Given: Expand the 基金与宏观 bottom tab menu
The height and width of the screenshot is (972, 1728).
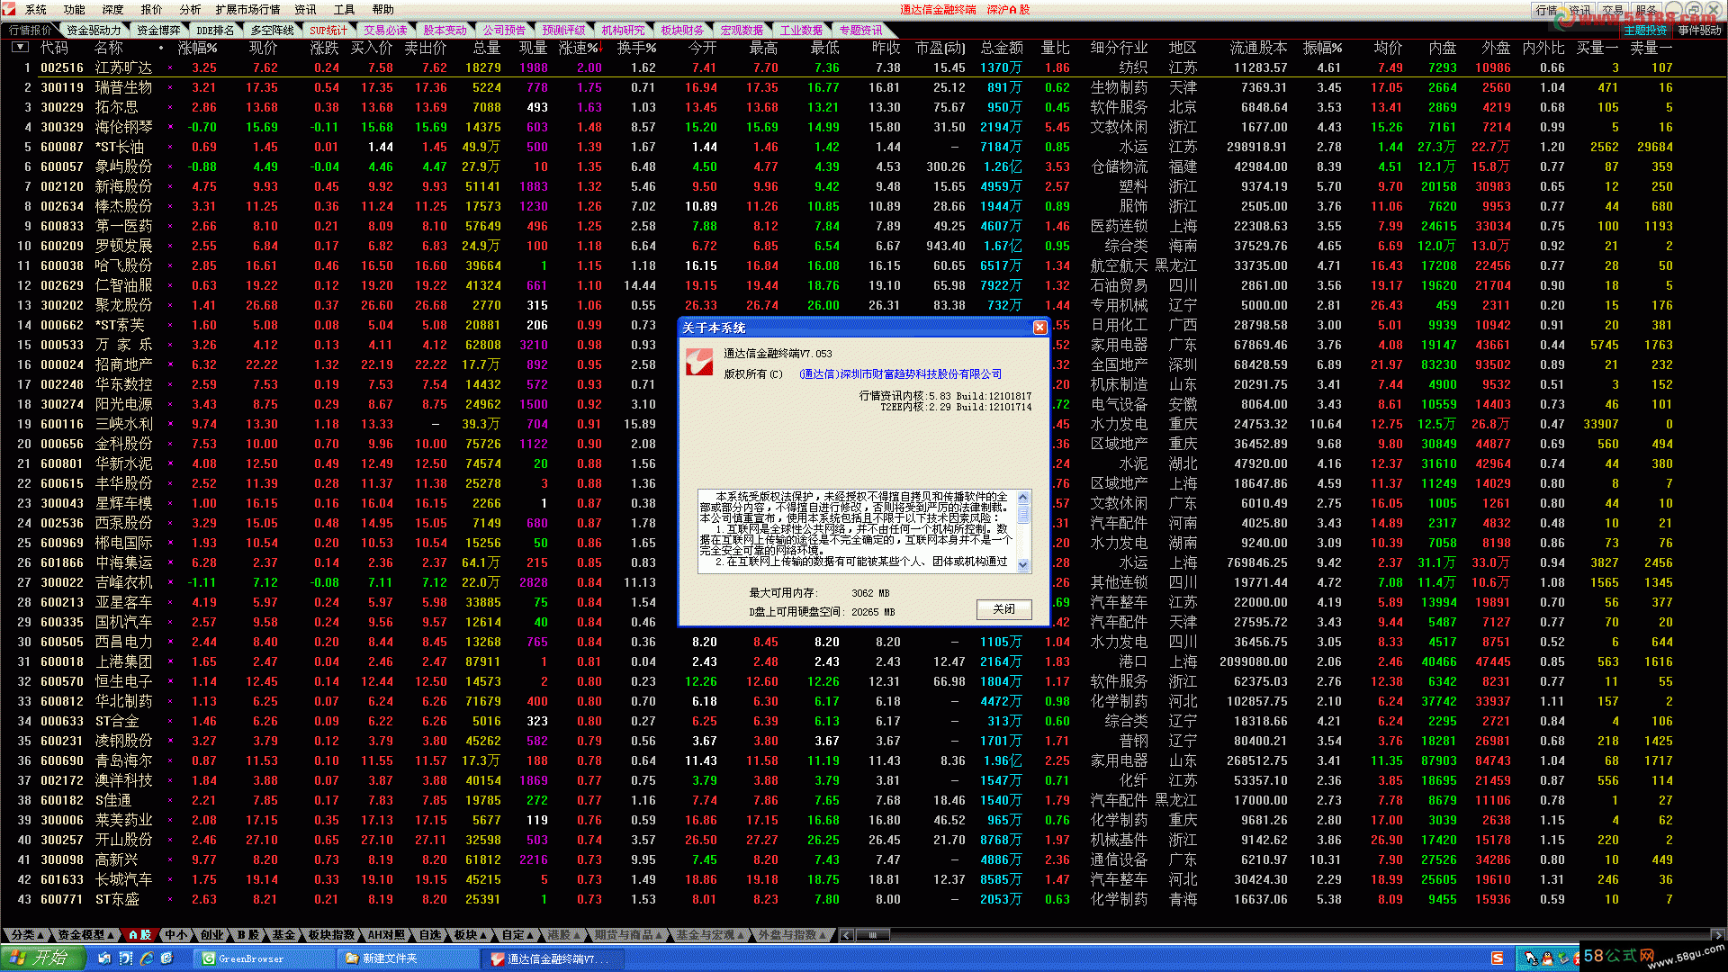Looking at the screenshot, I should pos(711,935).
